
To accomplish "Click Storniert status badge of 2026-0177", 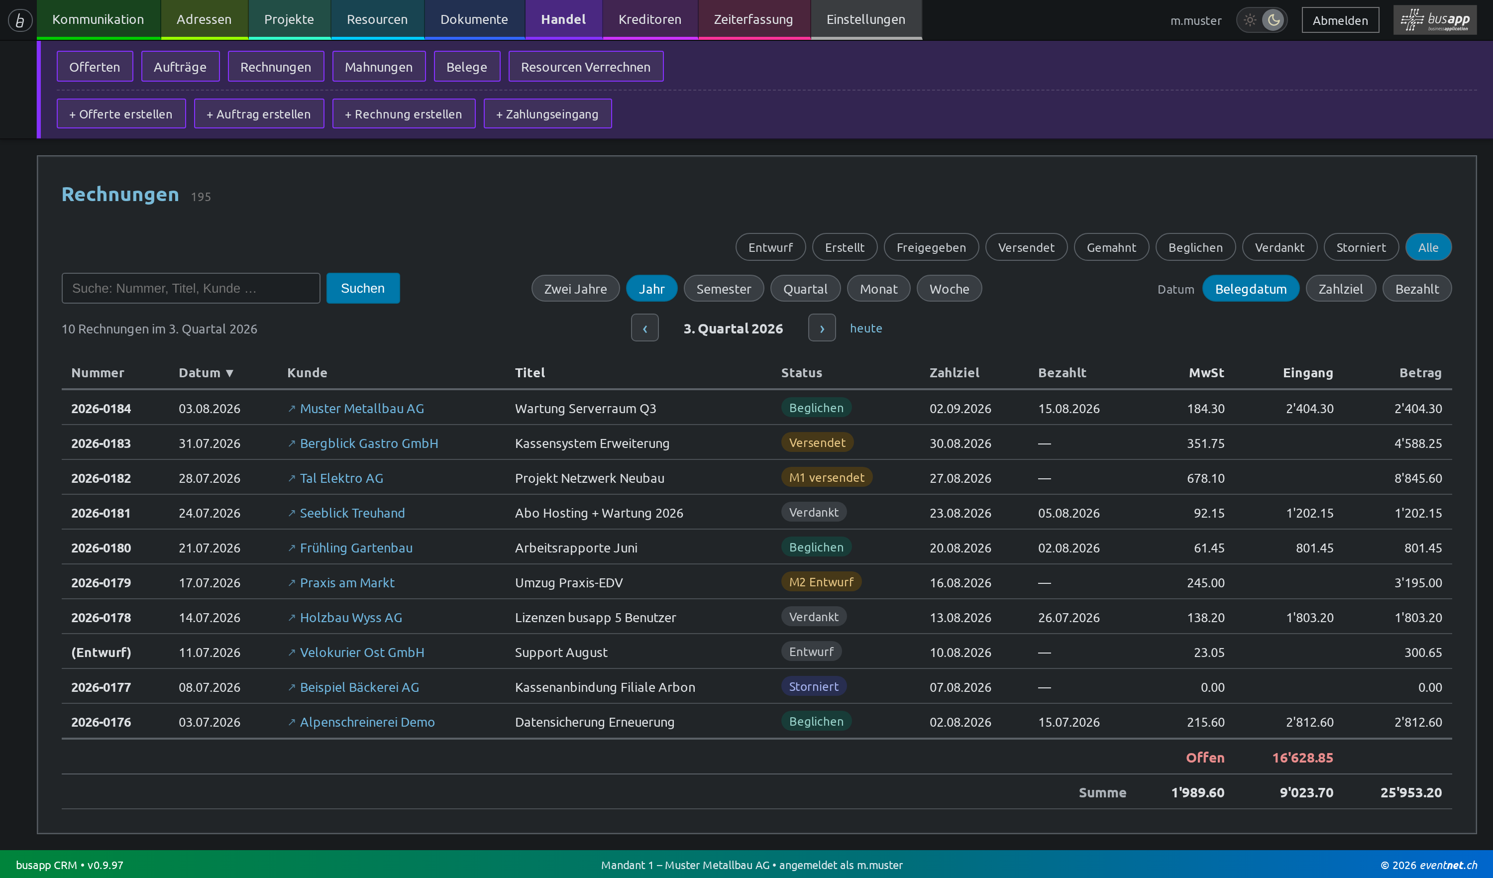I will point(814,687).
